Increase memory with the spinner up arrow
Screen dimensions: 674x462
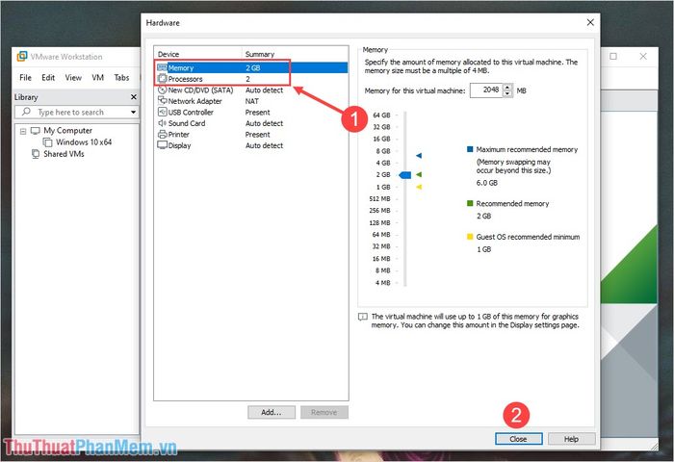tap(507, 87)
